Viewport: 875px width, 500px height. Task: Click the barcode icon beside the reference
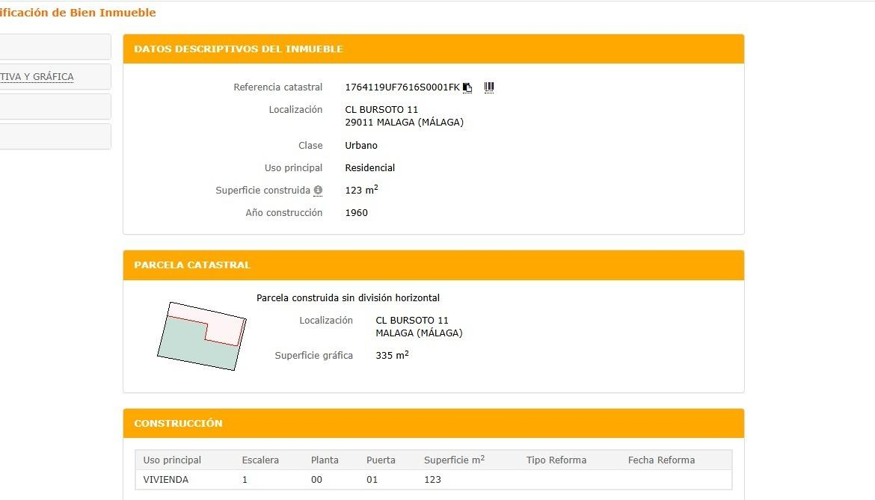pos(489,87)
